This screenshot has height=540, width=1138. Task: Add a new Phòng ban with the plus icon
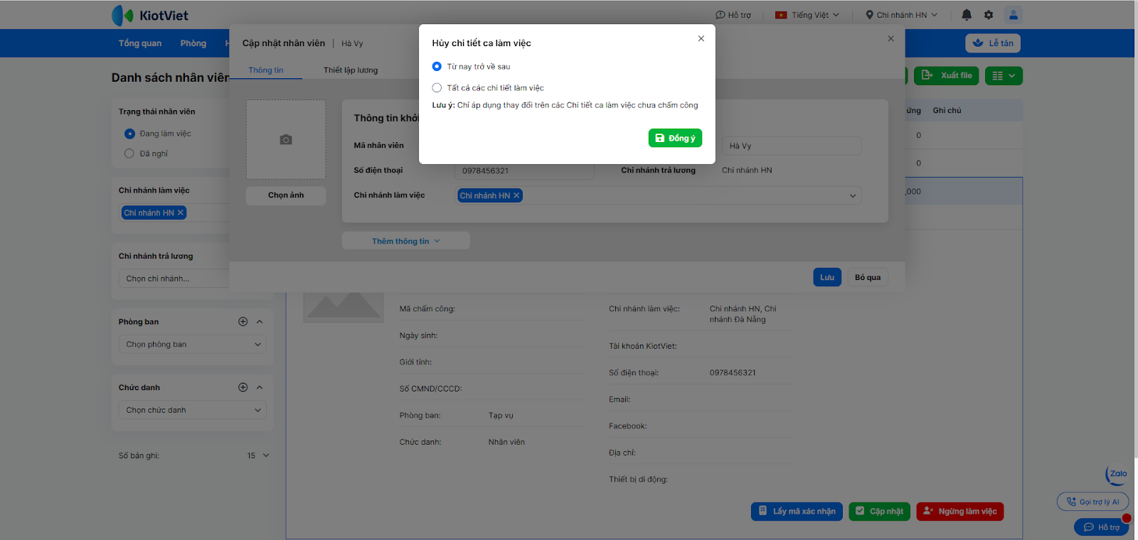[x=243, y=322]
